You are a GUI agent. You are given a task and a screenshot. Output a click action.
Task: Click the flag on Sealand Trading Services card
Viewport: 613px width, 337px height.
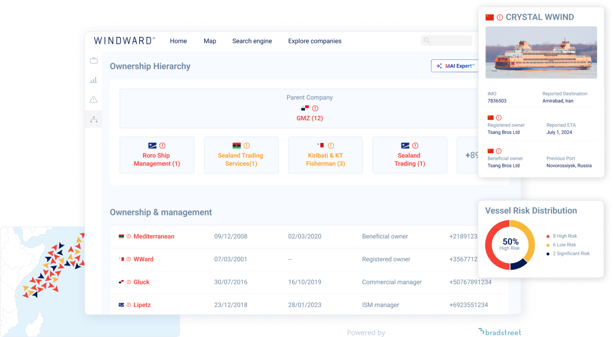pyautogui.click(x=237, y=146)
